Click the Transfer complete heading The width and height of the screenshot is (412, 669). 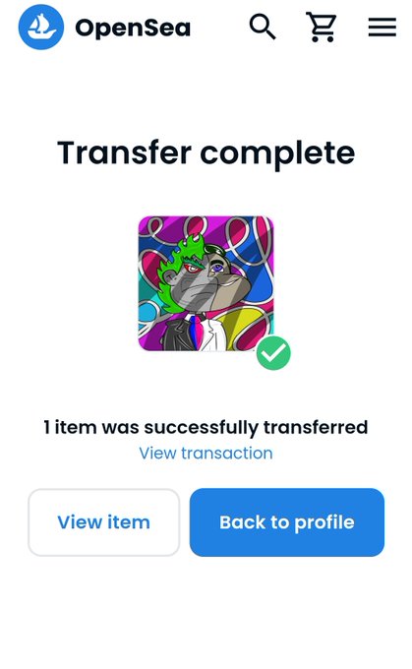click(206, 153)
